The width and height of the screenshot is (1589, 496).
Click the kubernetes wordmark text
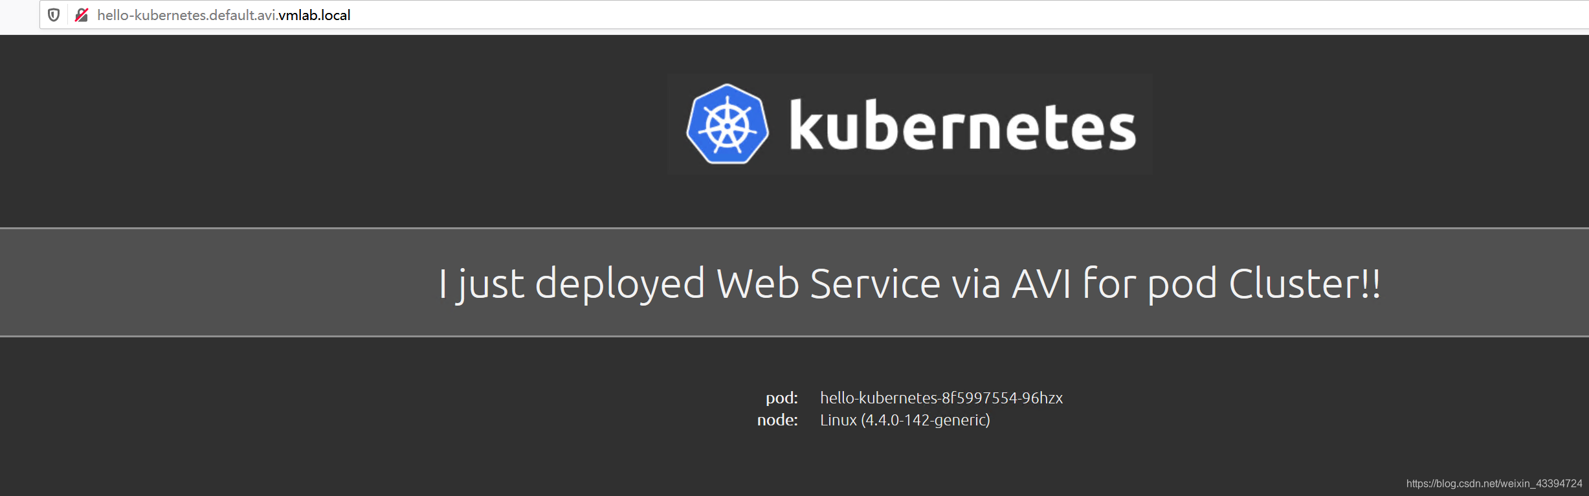tap(962, 125)
